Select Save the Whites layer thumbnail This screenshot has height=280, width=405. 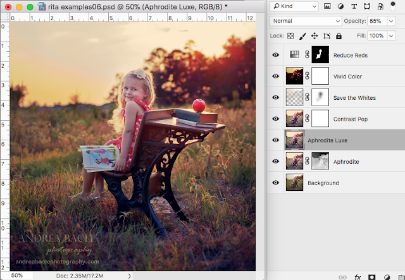[x=294, y=97]
